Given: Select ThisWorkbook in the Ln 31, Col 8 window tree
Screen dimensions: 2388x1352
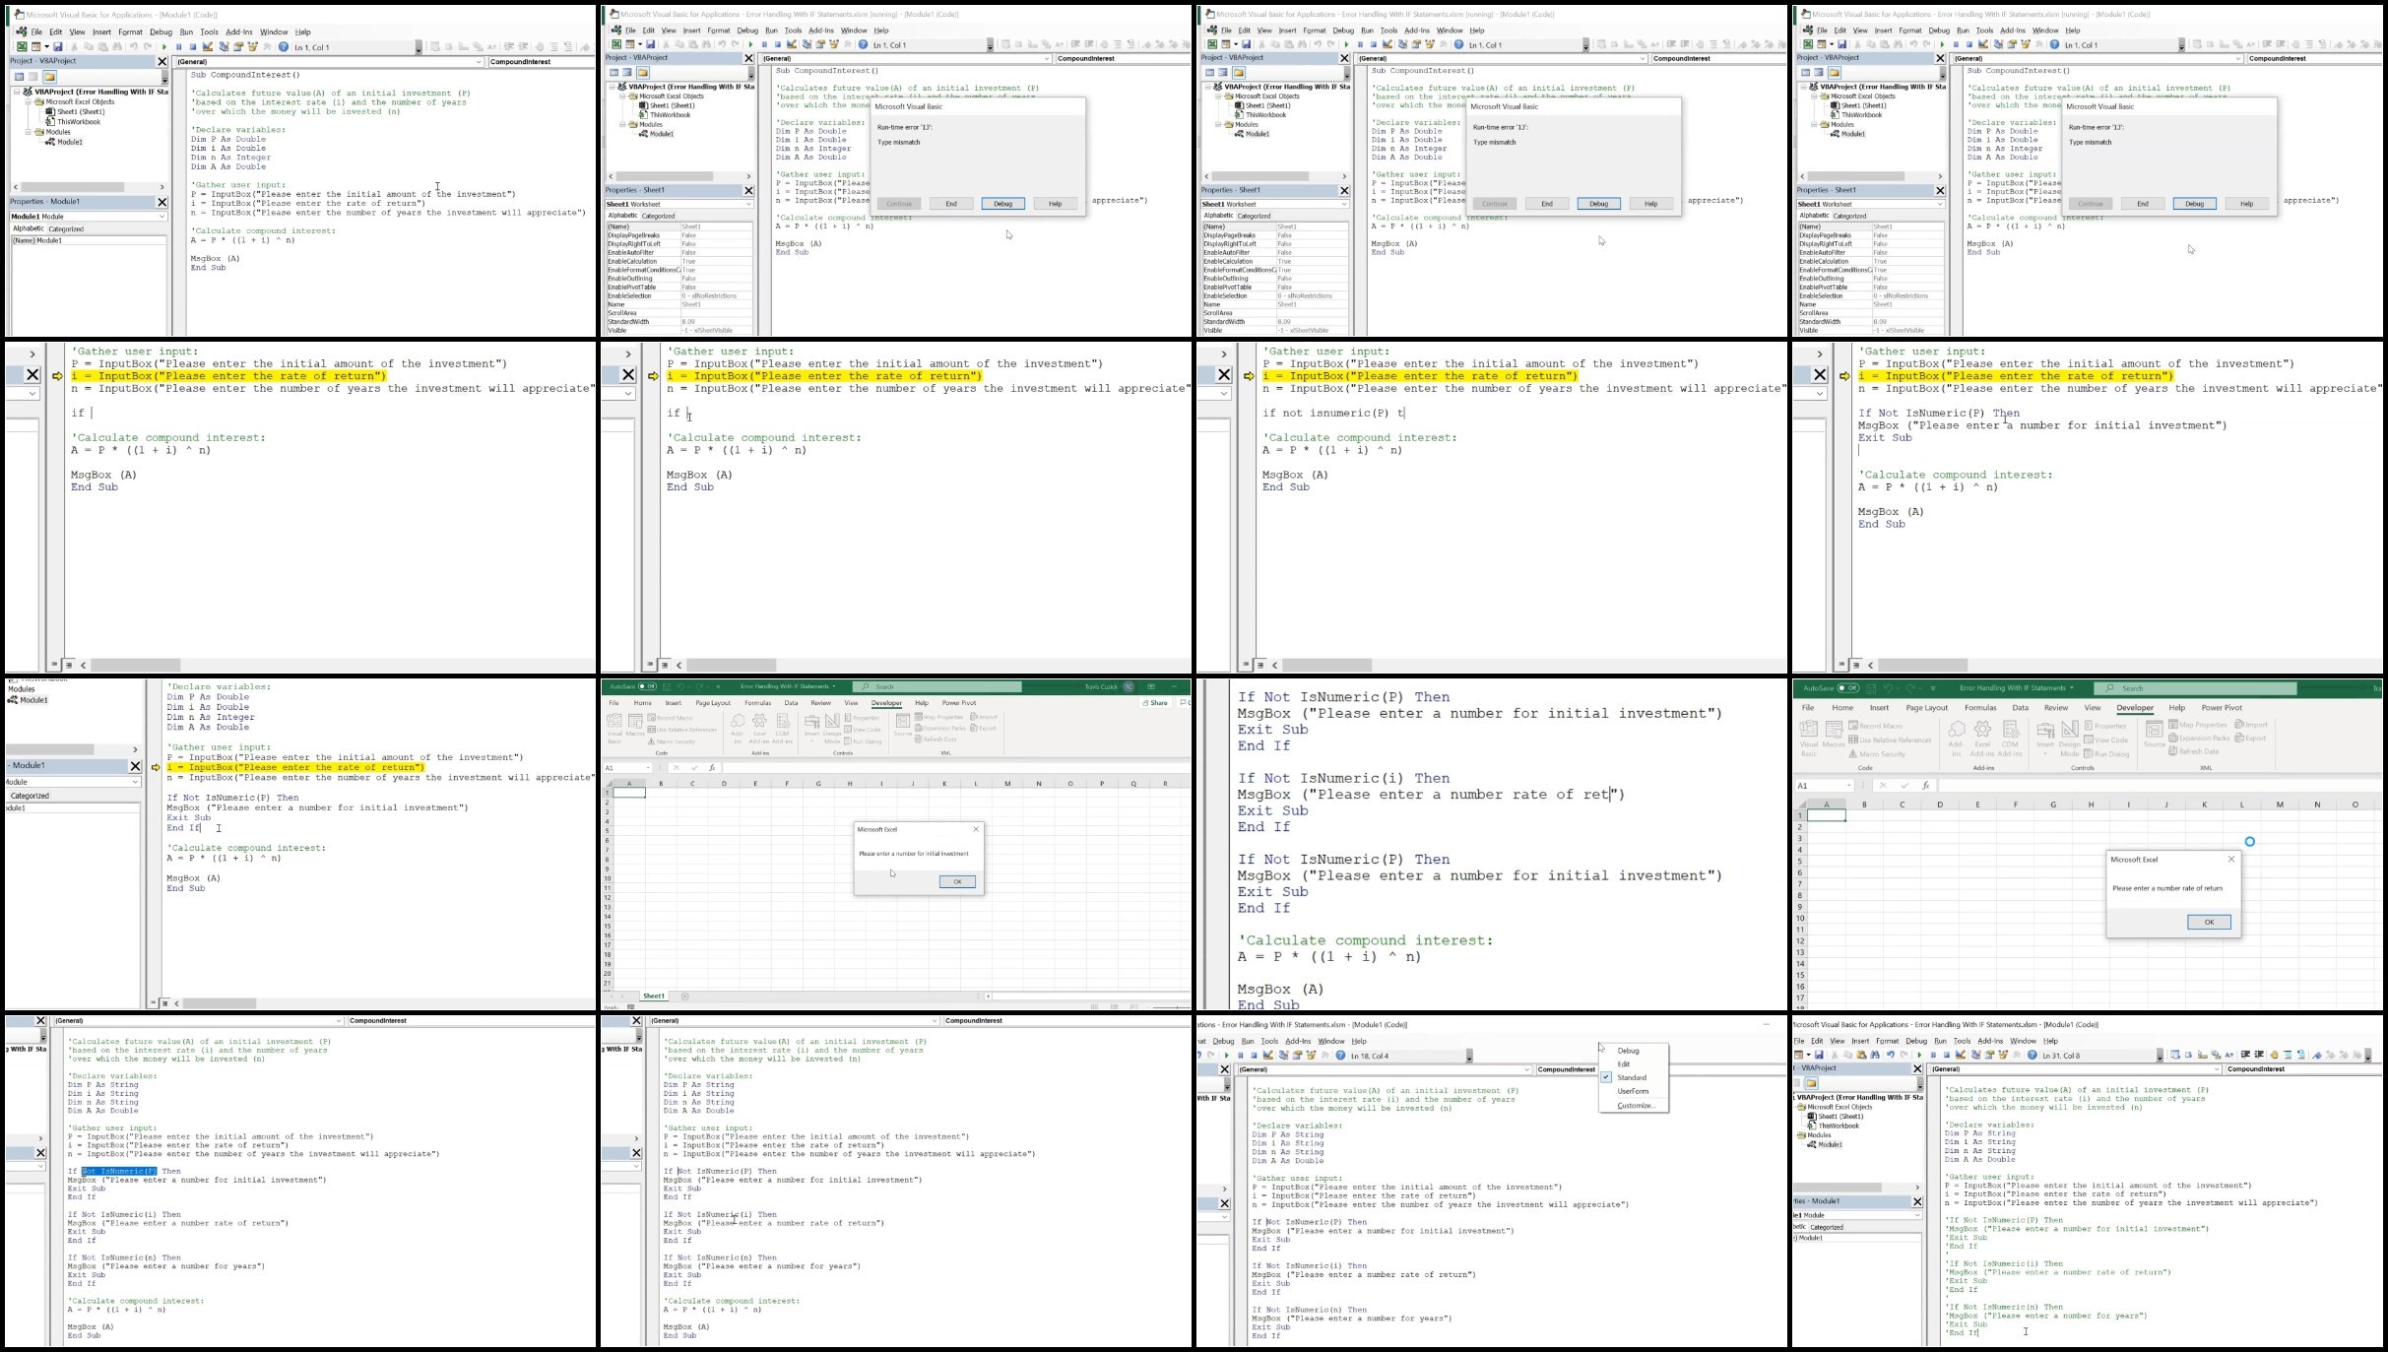Looking at the screenshot, I should [x=1839, y=1126].
